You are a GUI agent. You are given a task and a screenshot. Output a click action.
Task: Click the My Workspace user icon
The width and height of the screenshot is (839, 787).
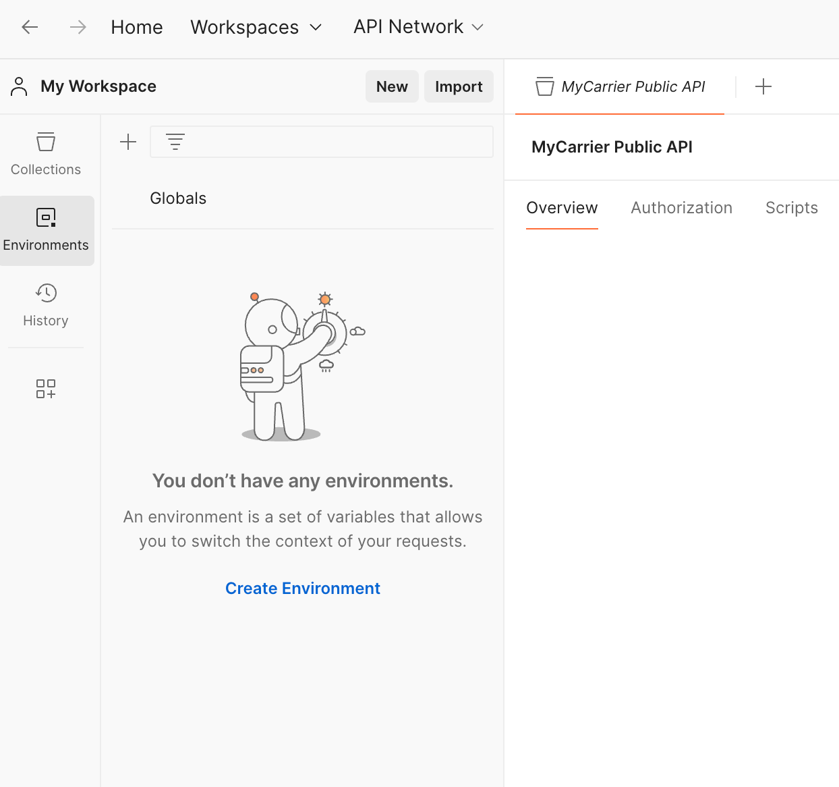coord(19,86)
